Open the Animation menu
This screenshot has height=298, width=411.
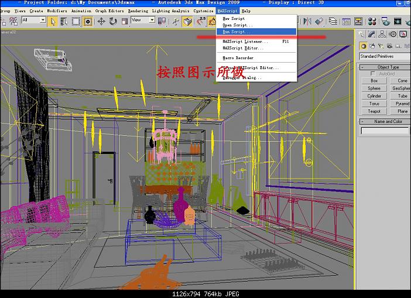81,11
